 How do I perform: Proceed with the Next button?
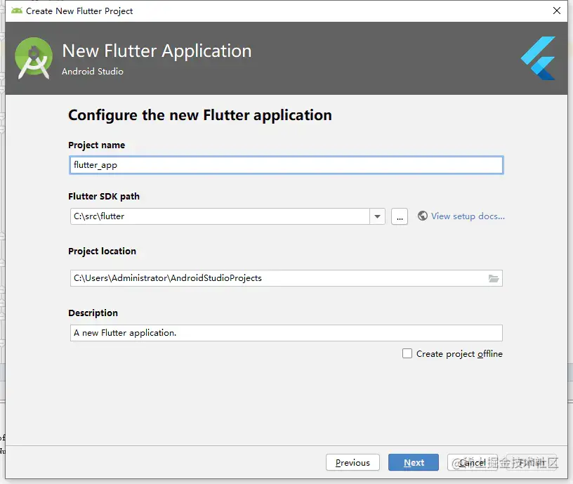[414, 462]
